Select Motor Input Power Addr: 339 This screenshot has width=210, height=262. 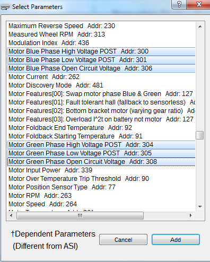[101, 170]
